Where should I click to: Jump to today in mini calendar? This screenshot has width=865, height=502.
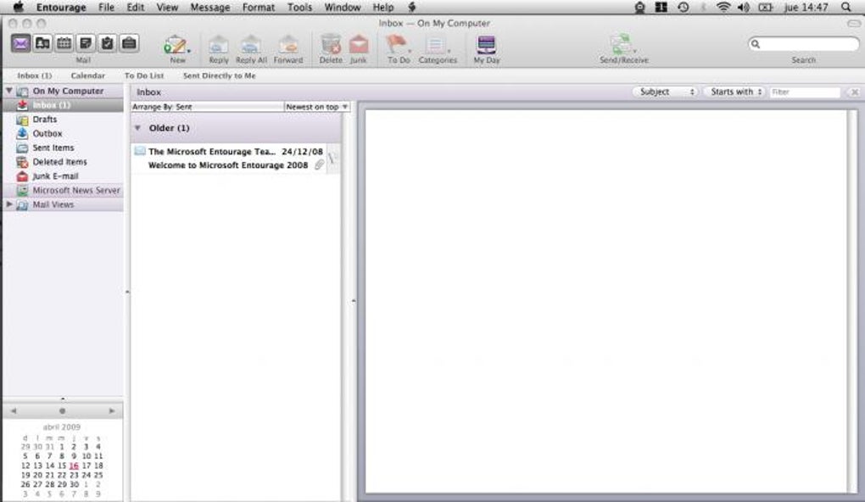pos(63,411)
